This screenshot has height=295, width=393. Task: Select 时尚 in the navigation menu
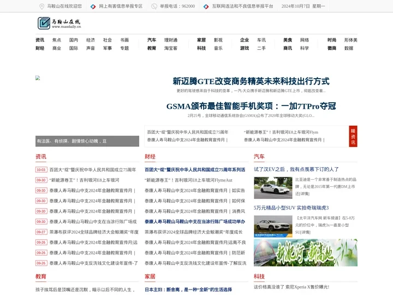coord(332,40)
